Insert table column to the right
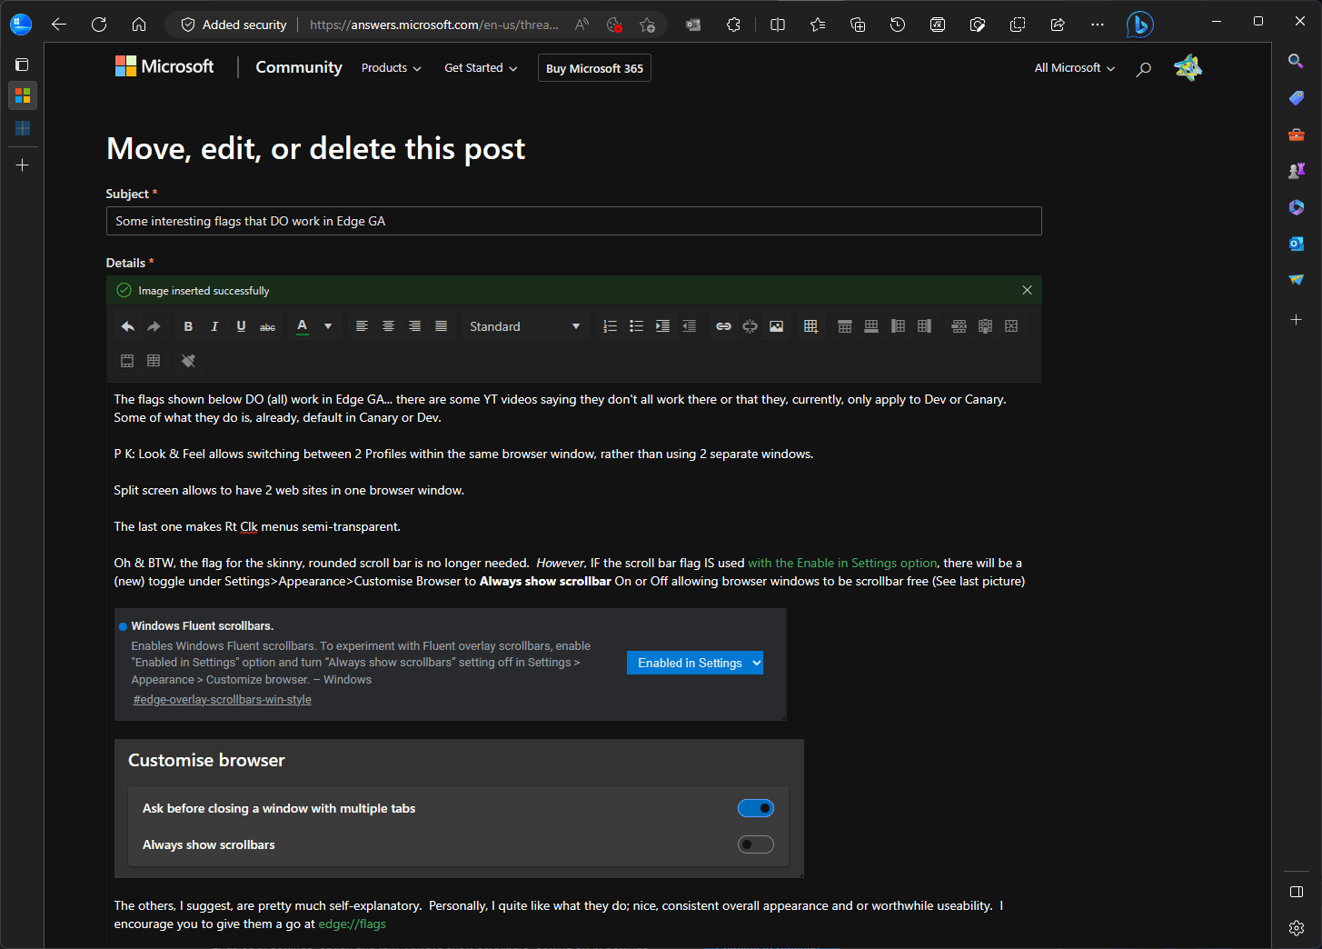 click(924, 326)
